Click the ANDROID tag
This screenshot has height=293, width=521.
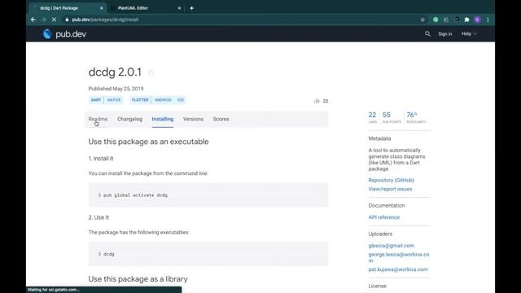[163, 100]
